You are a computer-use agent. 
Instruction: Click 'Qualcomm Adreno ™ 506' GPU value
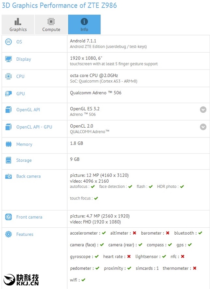pos(96,93)
